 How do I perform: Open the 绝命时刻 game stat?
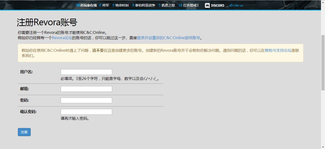121,5
